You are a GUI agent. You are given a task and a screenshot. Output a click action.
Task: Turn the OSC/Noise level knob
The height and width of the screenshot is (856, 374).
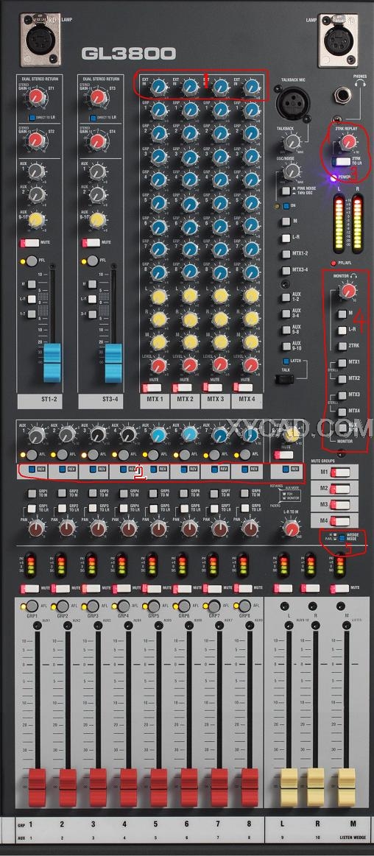[x=292, y=172]
